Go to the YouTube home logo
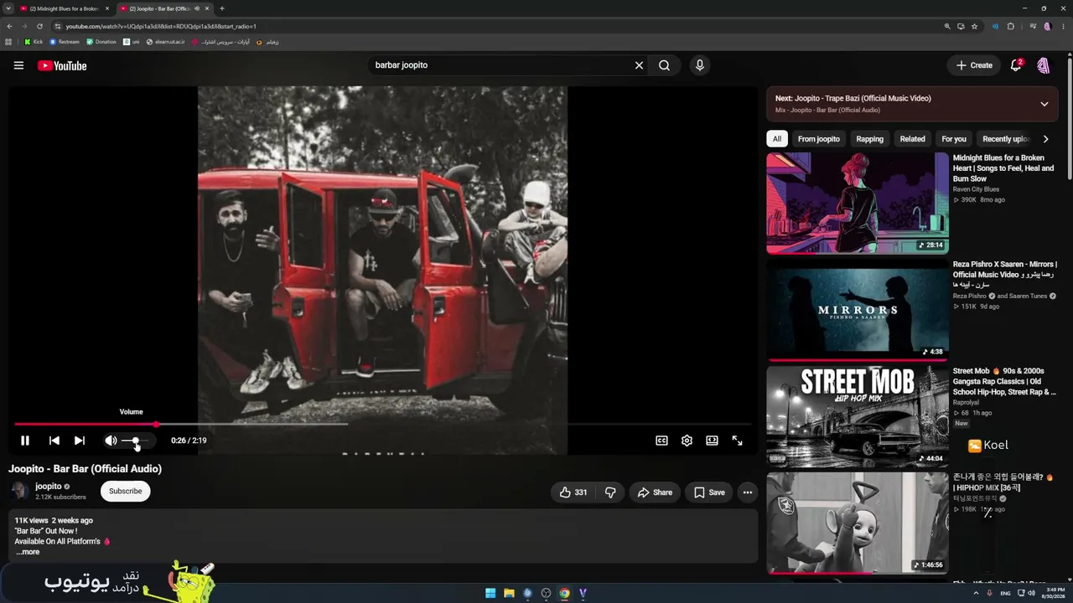1073x603 pixels. (x=62, y=65)
